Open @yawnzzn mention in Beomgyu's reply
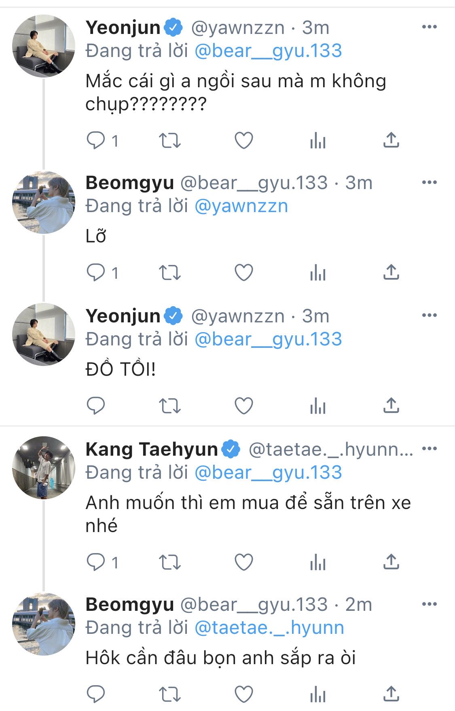Image resolution: width=455 pixels, height=711 pixels. [x=241, y=206]
